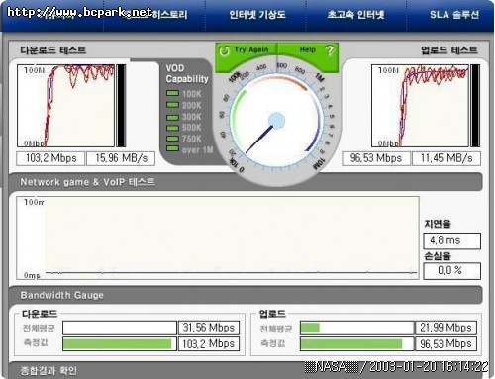The height and width of the screenshot is (379, 495).
Task: Click the download test speed graph
Action: [x=65, y=106]
